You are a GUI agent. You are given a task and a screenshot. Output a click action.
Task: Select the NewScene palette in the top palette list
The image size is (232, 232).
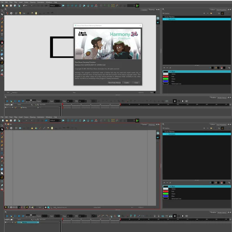pyautogui.click(x=171, y=19)
